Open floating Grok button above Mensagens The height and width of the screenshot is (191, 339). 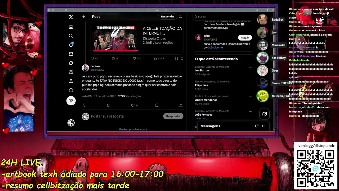pos(264,114)
